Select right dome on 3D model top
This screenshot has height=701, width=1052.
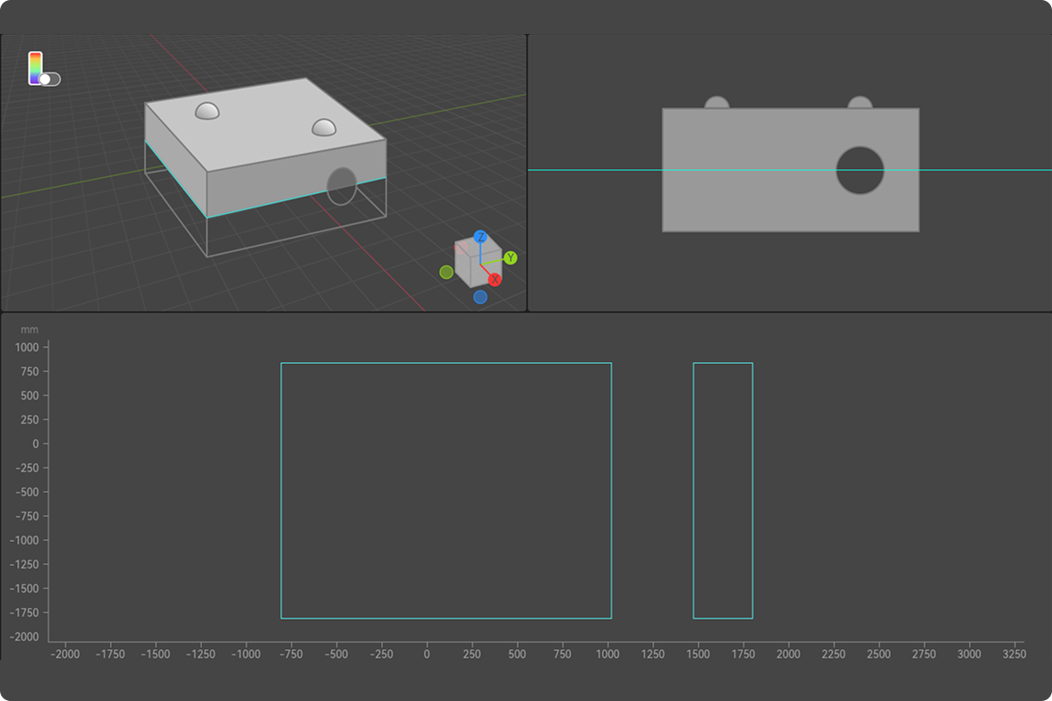point(324,128)
